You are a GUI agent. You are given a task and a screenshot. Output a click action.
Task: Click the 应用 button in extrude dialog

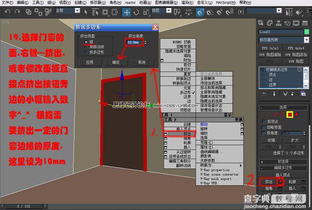tap(89, 62)
